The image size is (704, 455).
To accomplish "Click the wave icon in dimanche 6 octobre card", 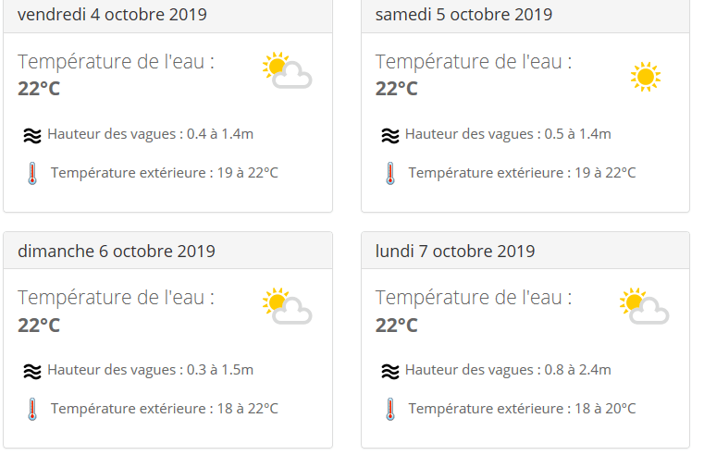I will [32, 371].
